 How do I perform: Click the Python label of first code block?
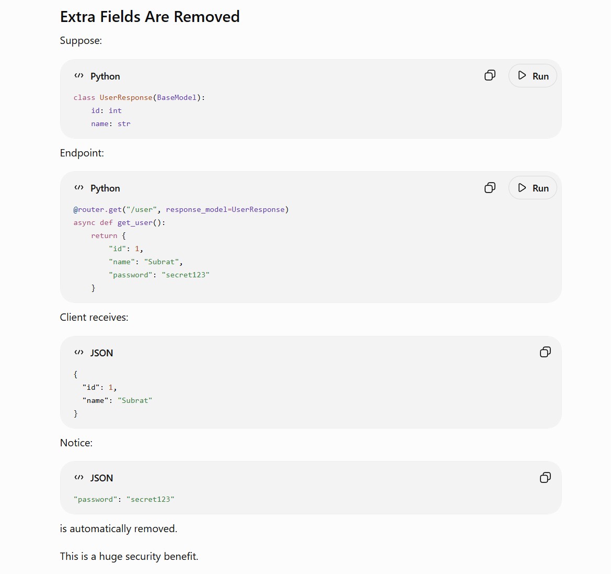click(x=105, y=76)
